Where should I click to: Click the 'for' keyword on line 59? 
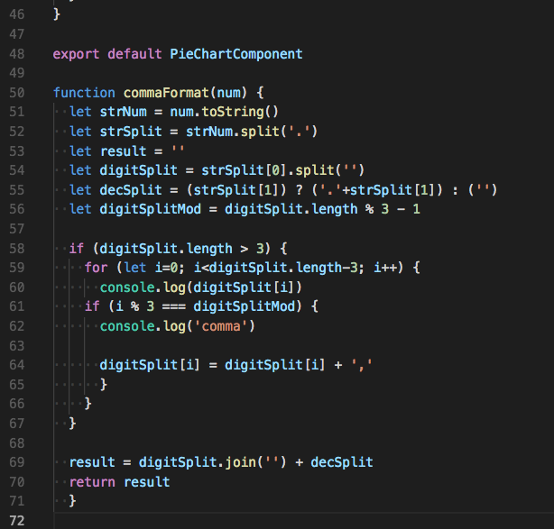pyautogui.click(x=96, y=268)
